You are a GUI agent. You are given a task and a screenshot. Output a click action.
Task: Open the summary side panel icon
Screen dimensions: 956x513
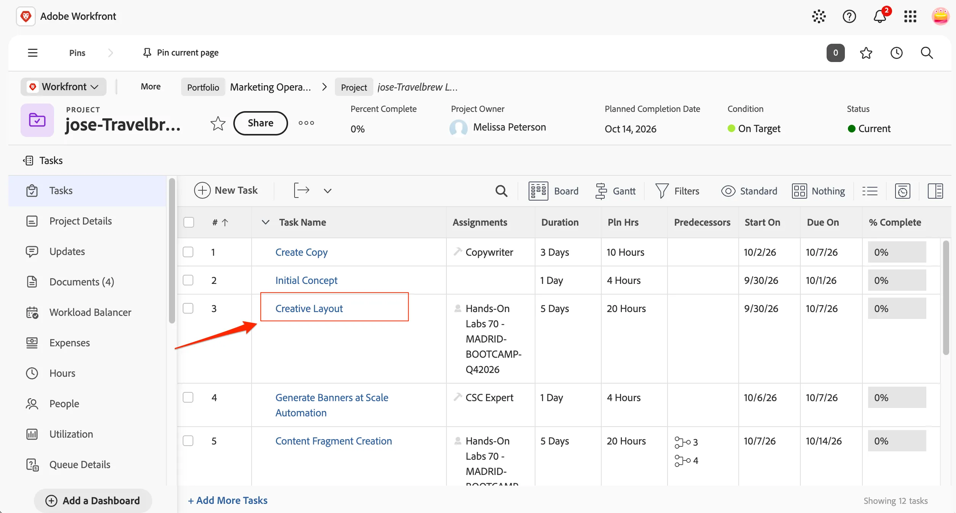click(935, 191)
